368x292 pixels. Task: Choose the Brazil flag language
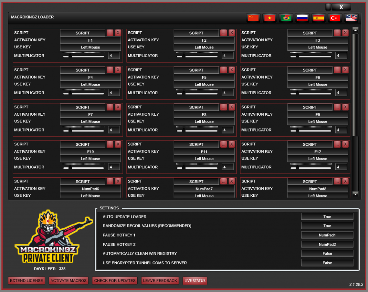(x=286, y=18)
